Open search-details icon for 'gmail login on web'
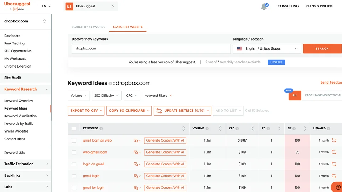The width and height of the screenshot is (342, 192). pyautogui.click(x=137, y=141)
